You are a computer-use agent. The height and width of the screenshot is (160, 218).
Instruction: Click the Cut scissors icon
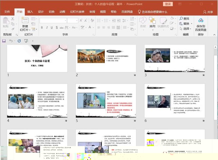[x=13, y=19]
